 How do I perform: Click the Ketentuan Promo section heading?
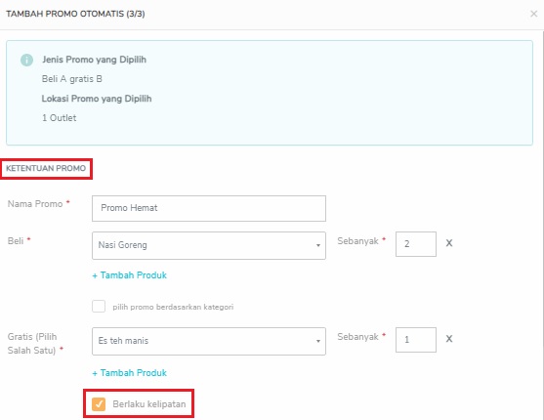(46, 168)
